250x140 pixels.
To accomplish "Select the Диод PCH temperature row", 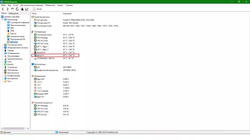I will click(54, 52).
